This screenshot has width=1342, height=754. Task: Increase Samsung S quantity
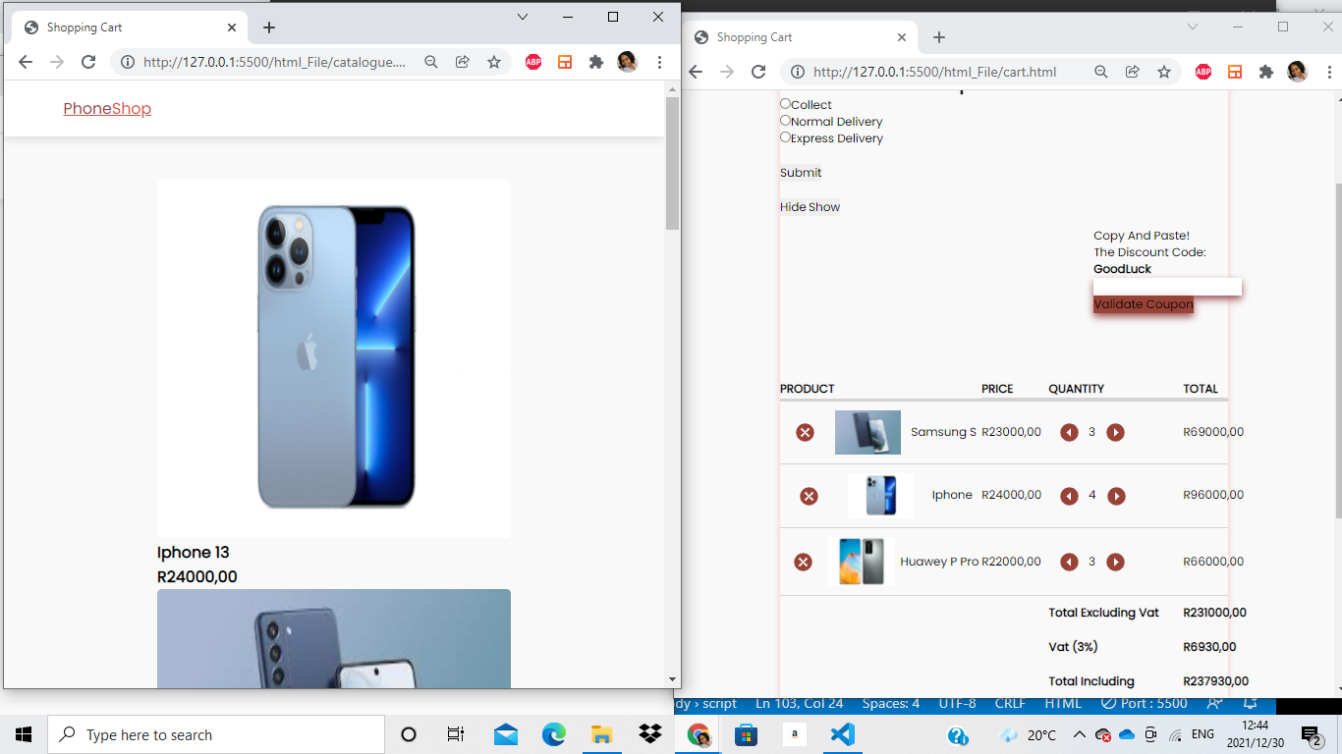[1115, 433]
